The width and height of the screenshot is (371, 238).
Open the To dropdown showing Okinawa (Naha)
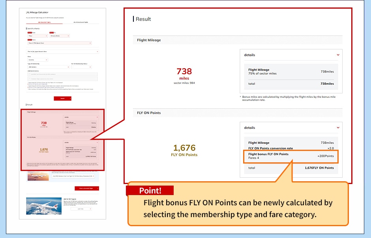(60, 36)
